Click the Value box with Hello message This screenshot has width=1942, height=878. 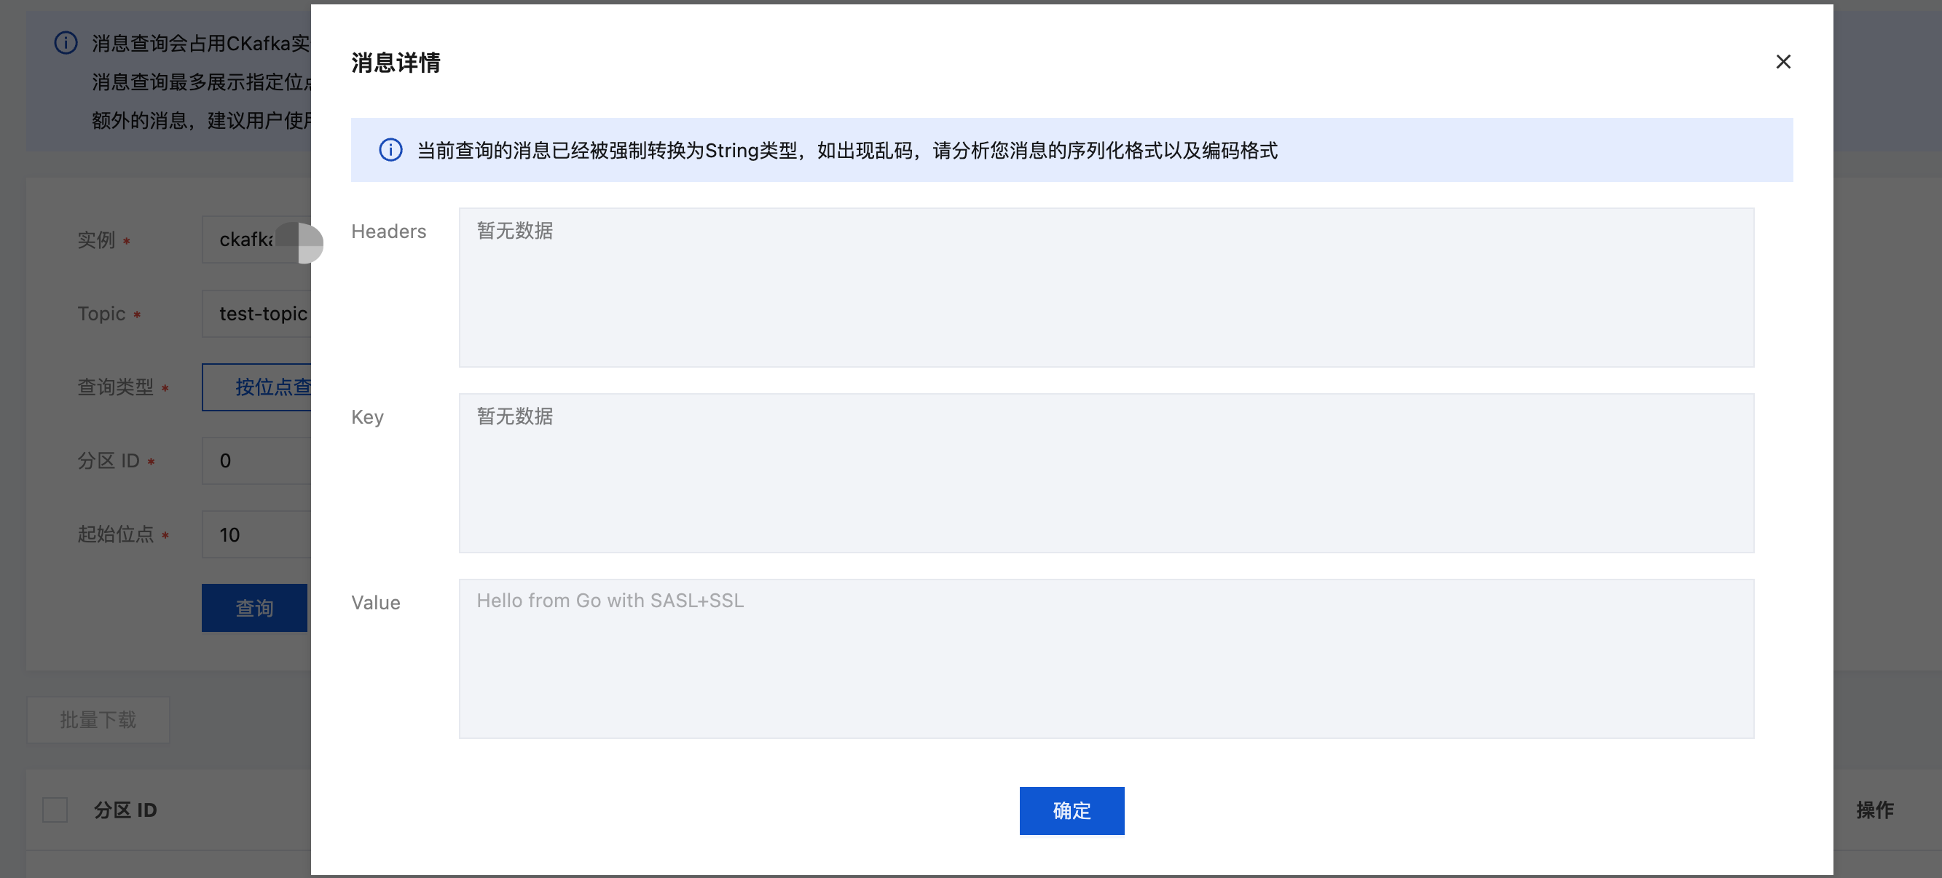pyautogui.click(x=1105, y=658)
